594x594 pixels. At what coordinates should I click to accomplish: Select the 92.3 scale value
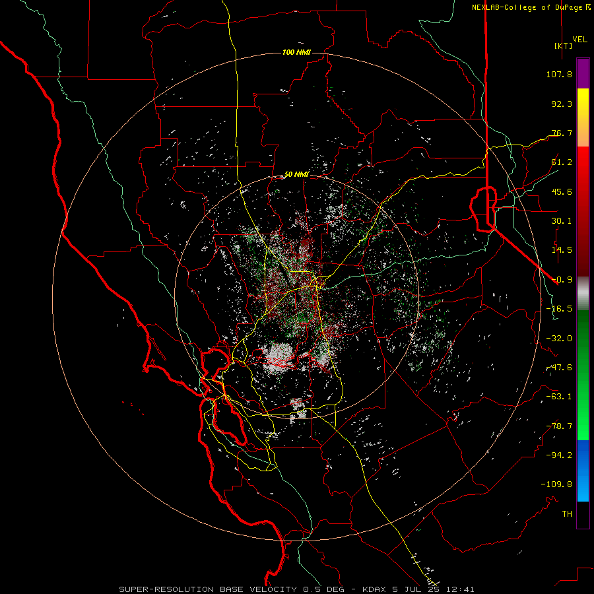pyautogui.click(x=562, y=104)
